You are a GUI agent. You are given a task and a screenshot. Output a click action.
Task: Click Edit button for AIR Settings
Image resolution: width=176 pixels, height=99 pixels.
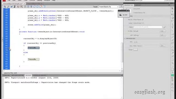tap(163, 35)
